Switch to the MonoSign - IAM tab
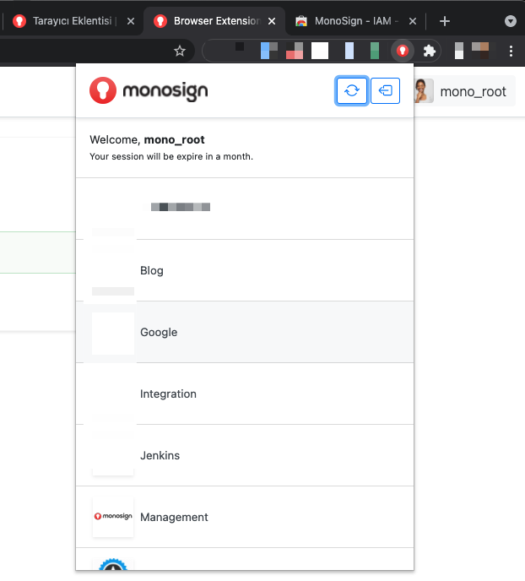The image size is (525, 581). coord(355,21)
